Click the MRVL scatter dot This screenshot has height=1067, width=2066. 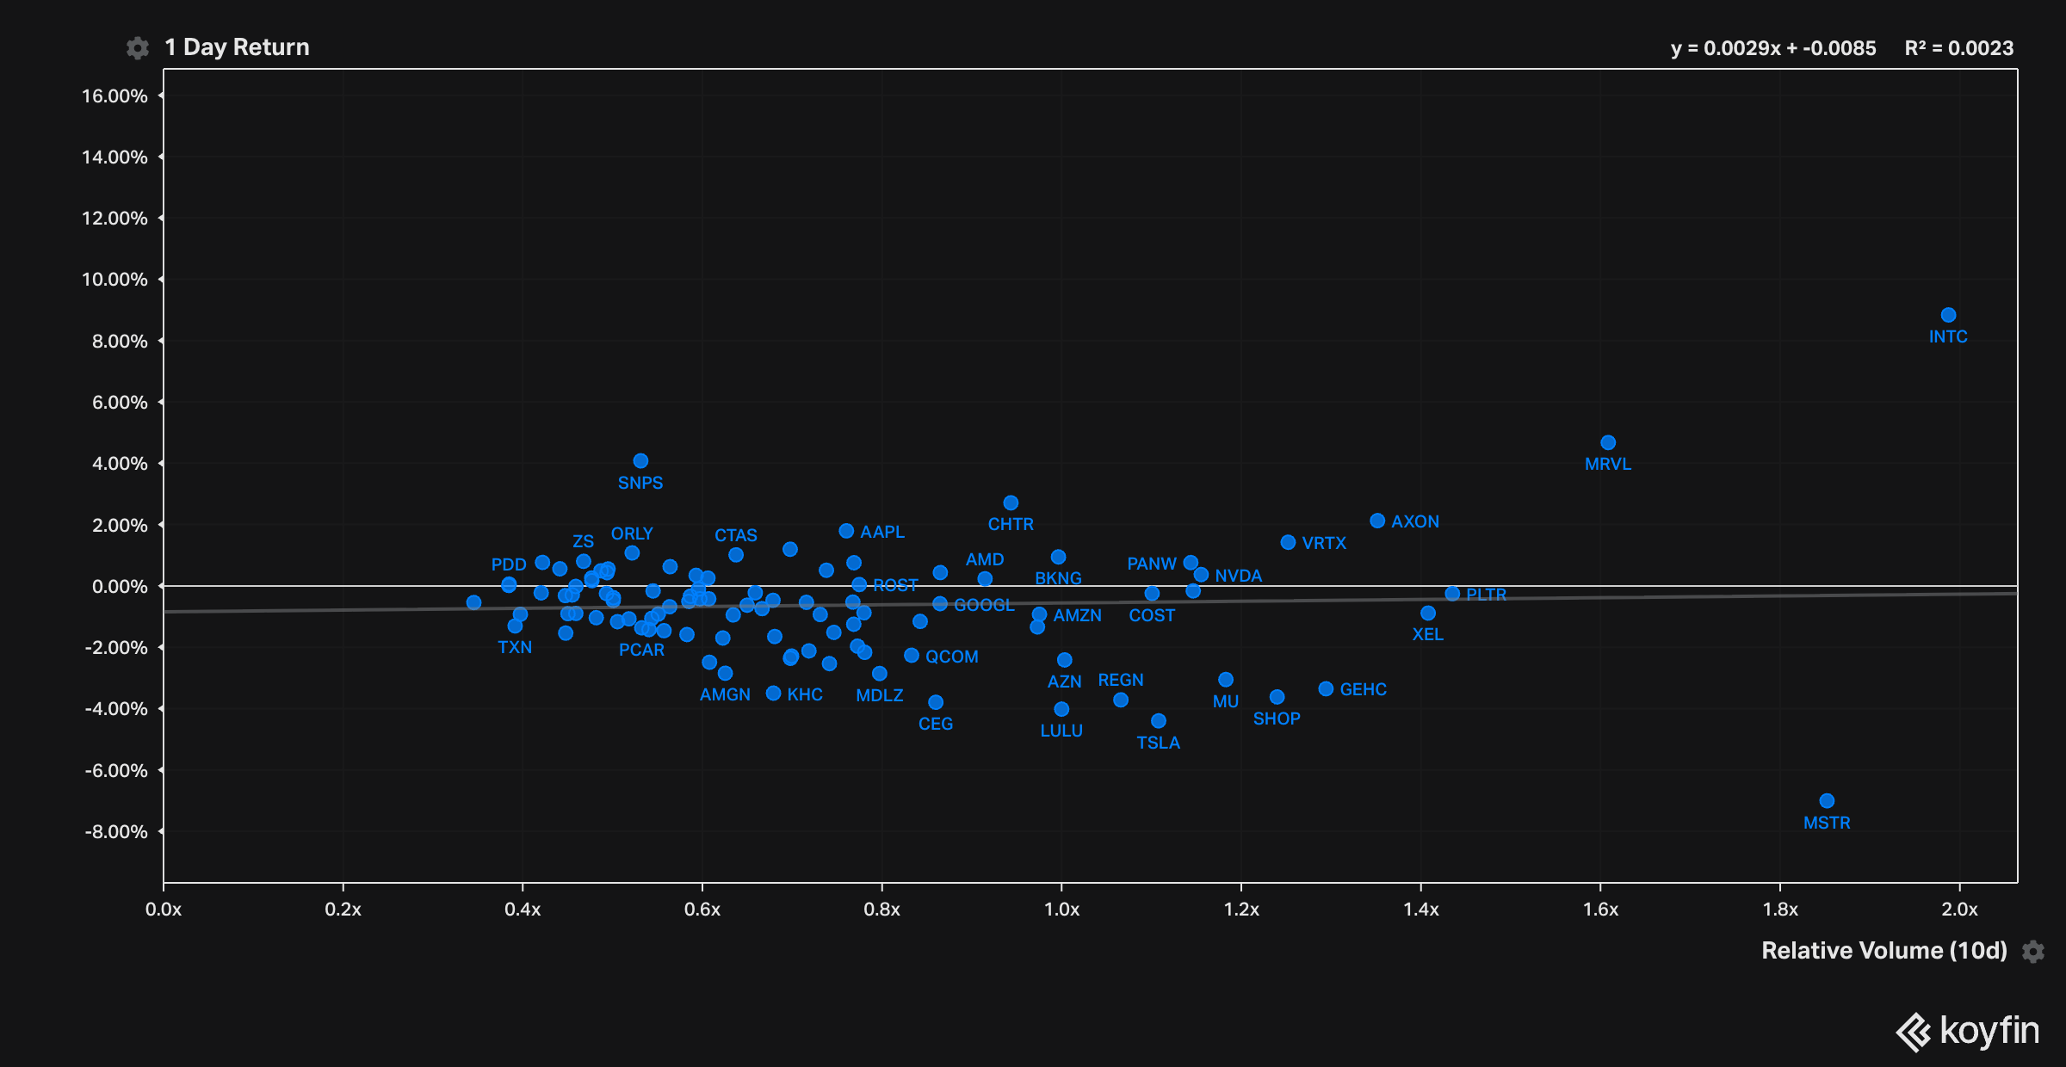pyautogui.click(x=1608, y=442)
